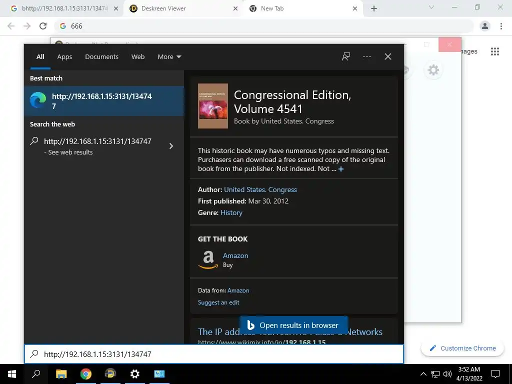Click Suggest an edit link
Image resolution: width=512 pixels, height=384 pixels.
[218, 302]
